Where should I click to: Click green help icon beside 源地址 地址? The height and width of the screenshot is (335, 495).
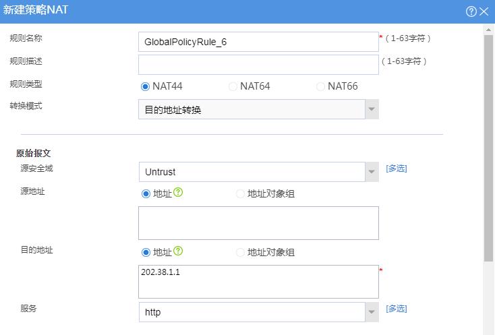(x=178, y=192)
